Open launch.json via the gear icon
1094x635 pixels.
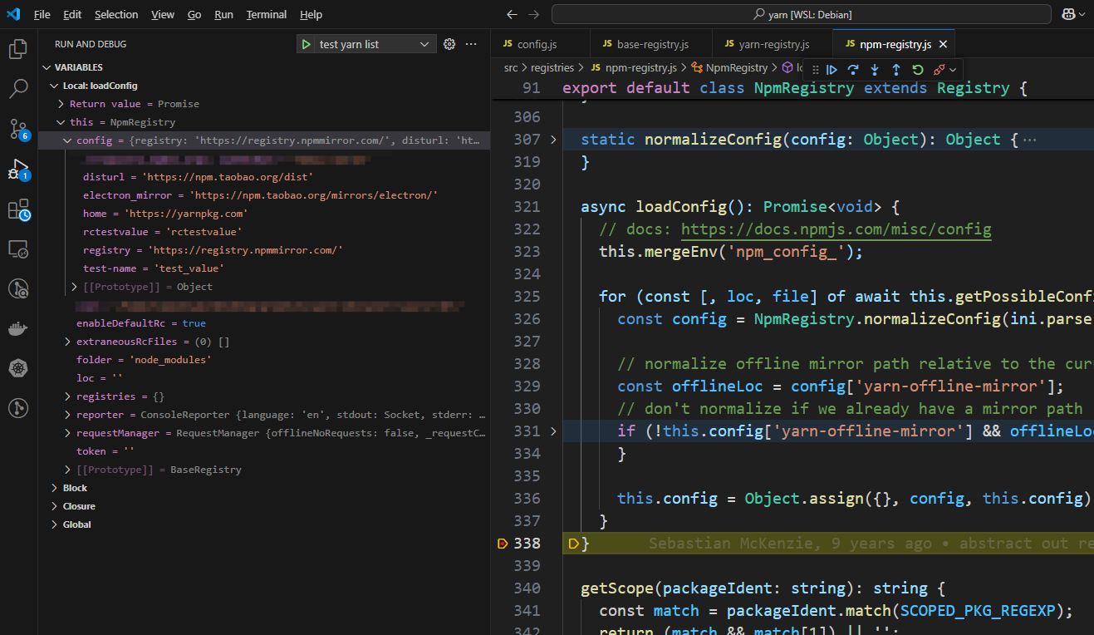pyautogui.click(x=449, y=44)
